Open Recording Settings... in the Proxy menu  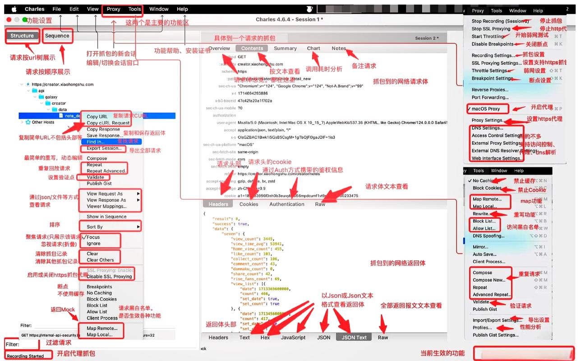pos(493,56)
